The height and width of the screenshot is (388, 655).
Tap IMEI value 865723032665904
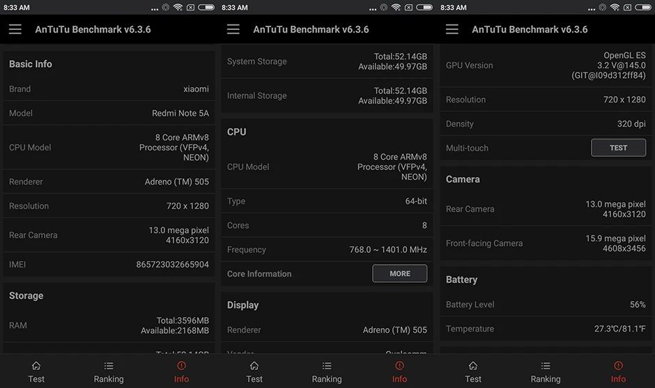[173, 265]
